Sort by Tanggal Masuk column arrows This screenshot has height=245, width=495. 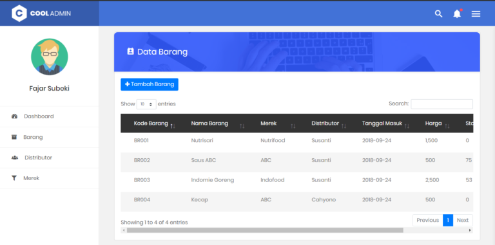pos(407,126)
